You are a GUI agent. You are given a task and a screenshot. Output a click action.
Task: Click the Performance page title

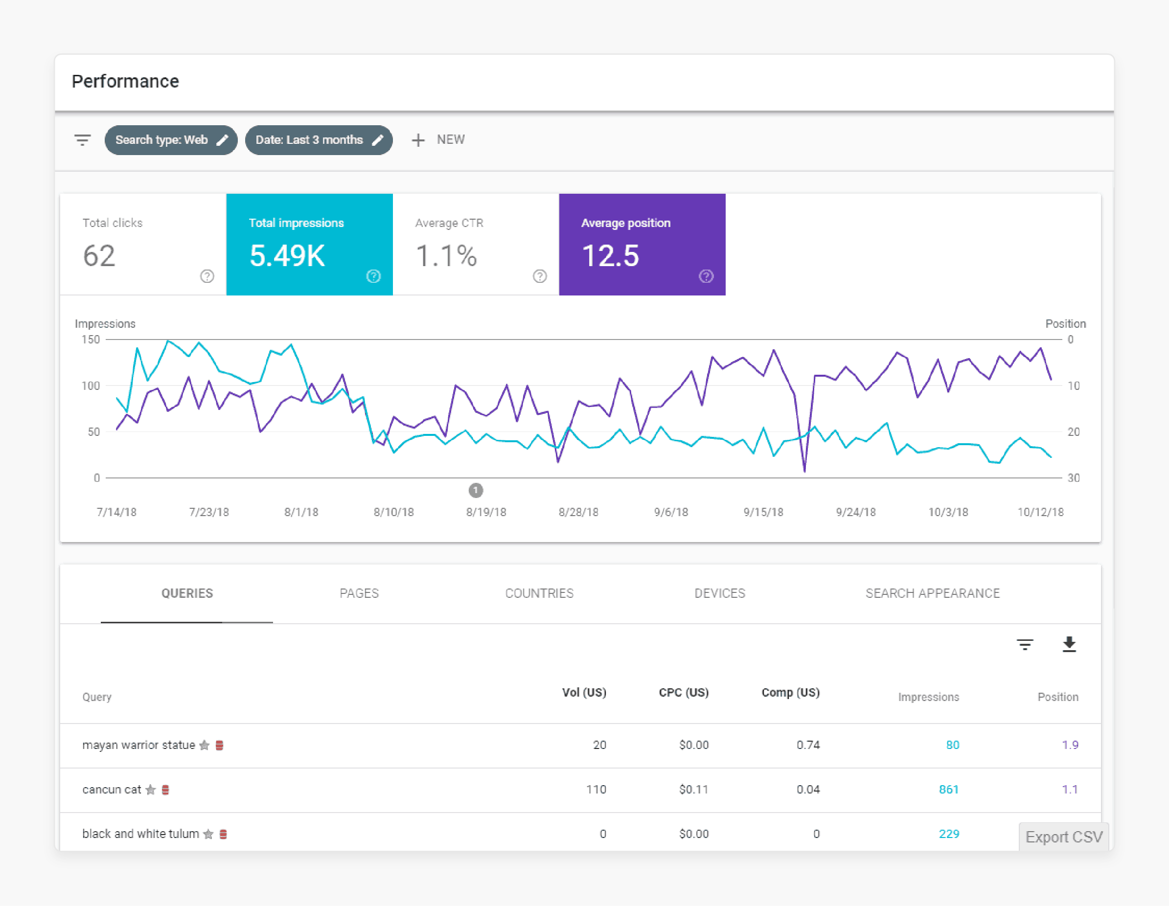(x=125, y=81)
